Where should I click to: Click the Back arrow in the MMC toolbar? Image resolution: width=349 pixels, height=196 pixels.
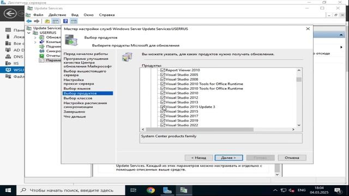(29, 21)
